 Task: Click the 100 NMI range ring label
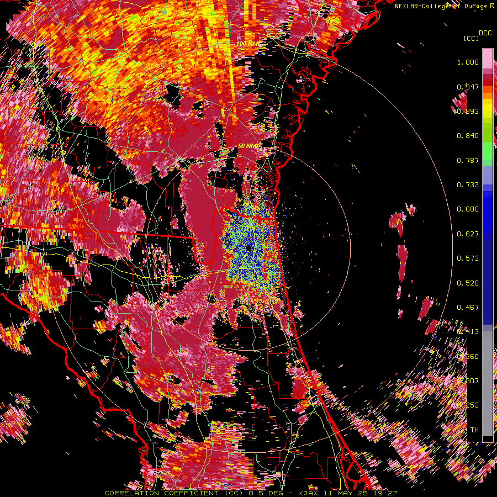click(x=248, y=44)
